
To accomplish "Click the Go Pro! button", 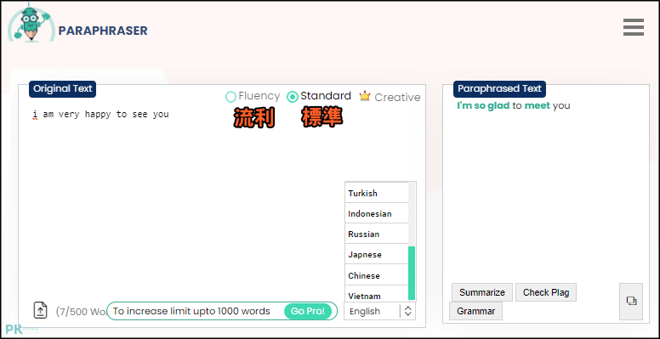I will click(x=308, y=311).
